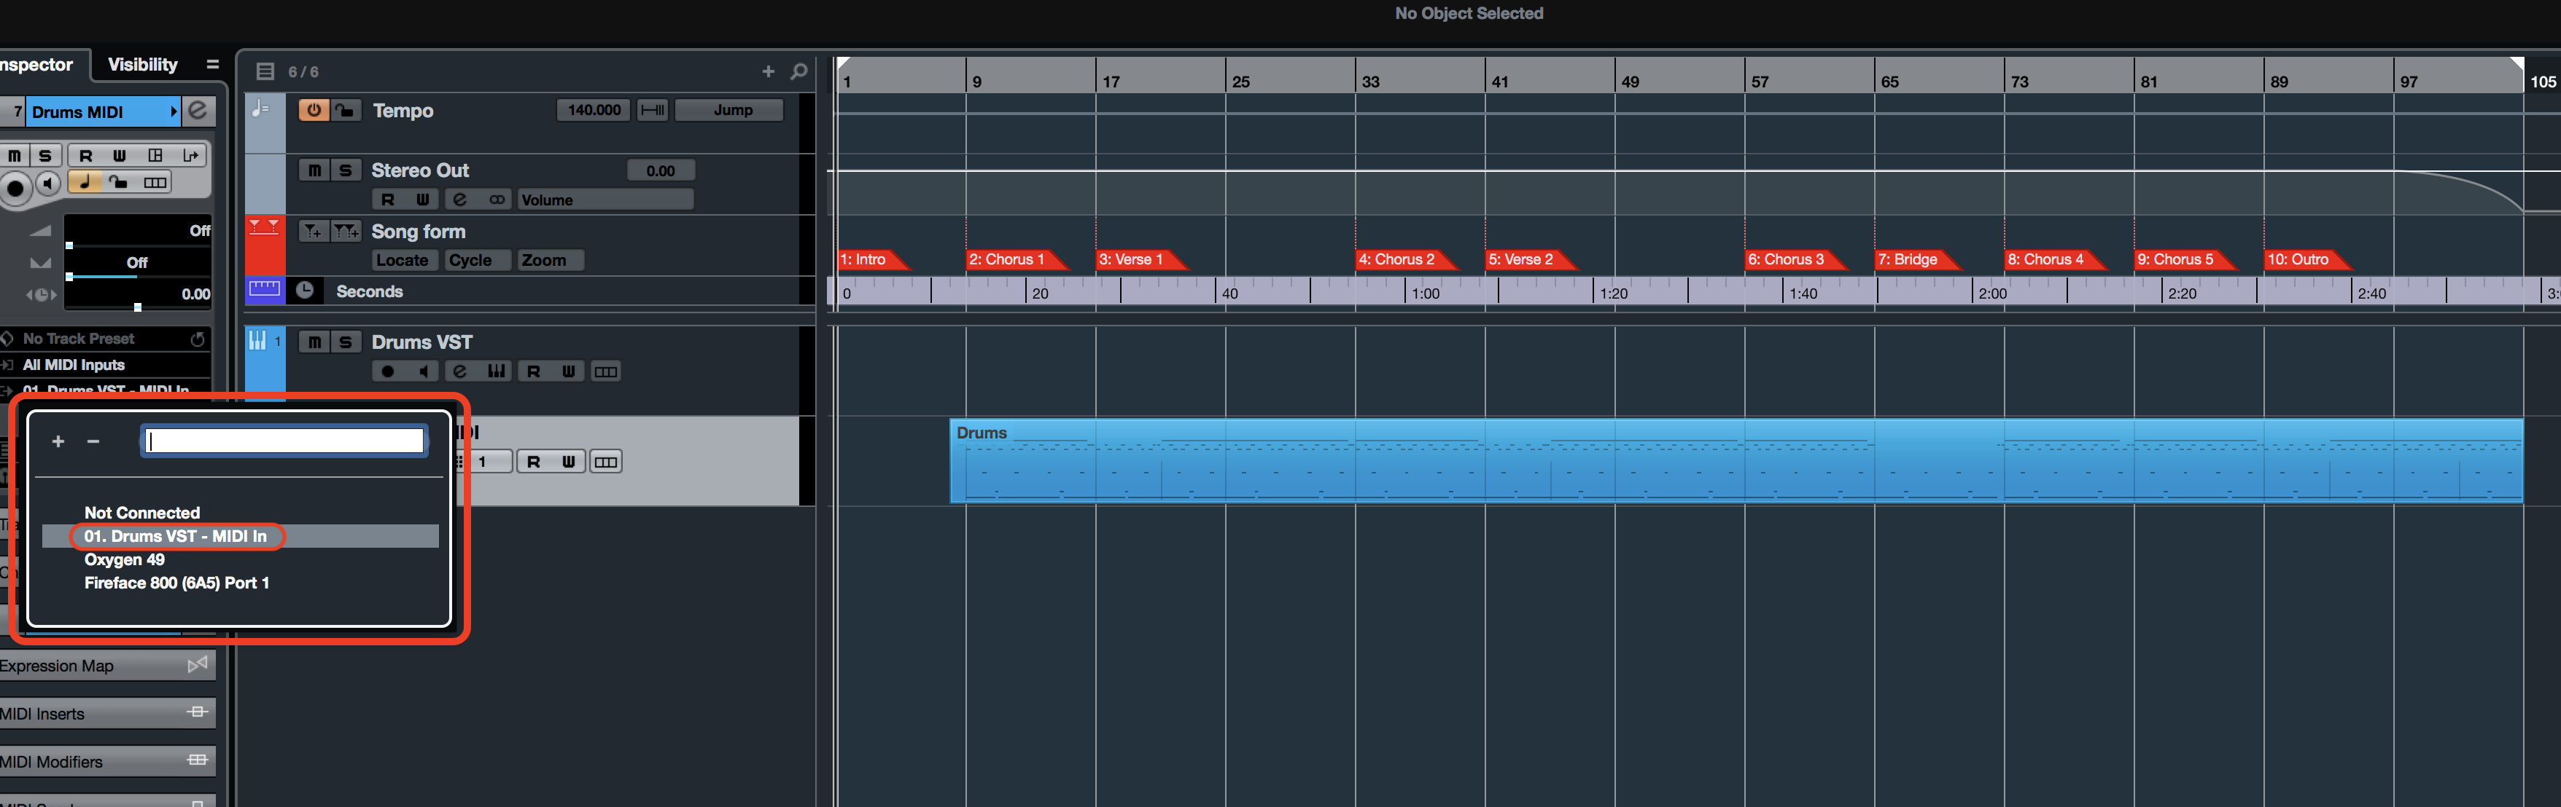
Task: Click the Cycle button on Song form
Action: click(470, 260)
